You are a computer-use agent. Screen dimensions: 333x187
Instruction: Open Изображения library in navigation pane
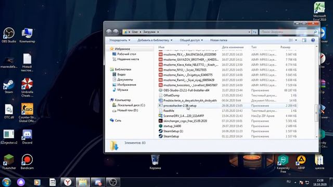(x=126, y=85)
